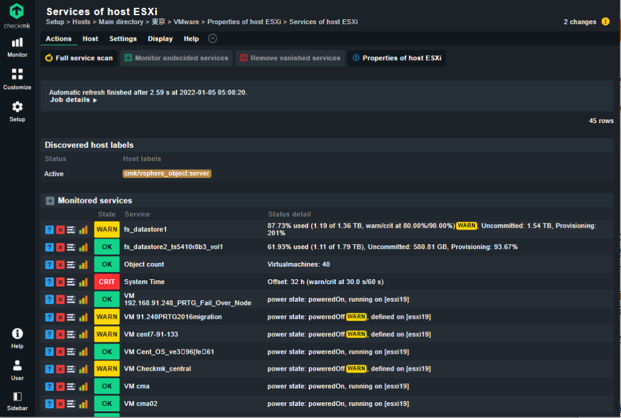The height and width of the screenshot is (418, 621).
Task: Expand the Job details section
Action: 73,100
